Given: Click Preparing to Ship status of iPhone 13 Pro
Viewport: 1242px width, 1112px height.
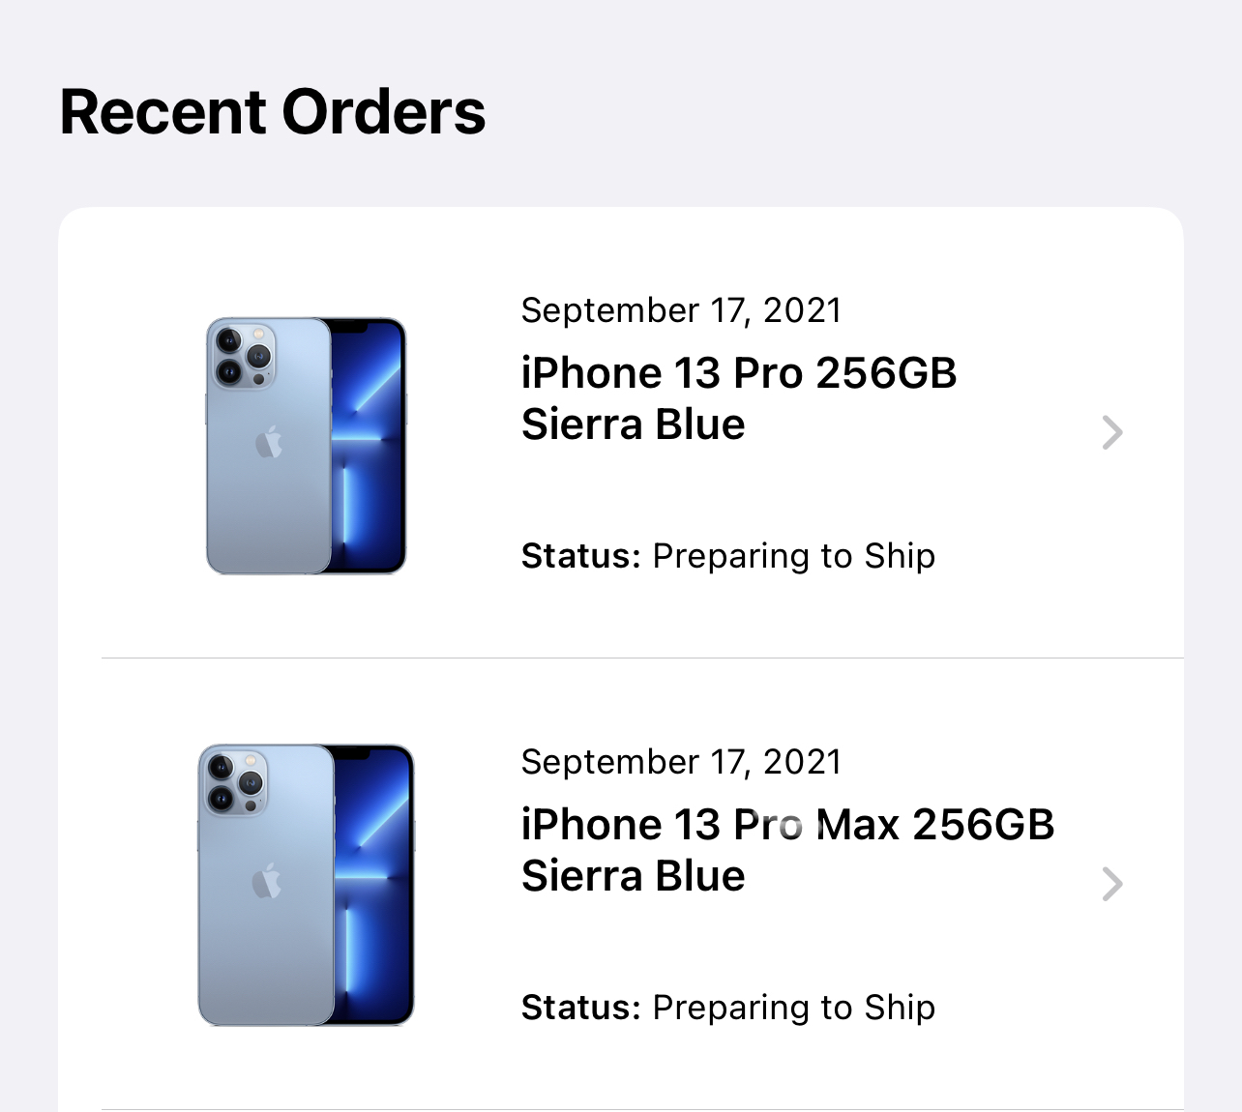Looking at the screenshot, I should 794,556.
